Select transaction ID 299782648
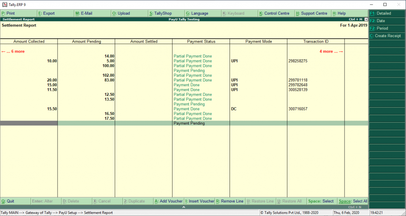The width and height of the screenshot is (406, 216). (x=298, y=85)
